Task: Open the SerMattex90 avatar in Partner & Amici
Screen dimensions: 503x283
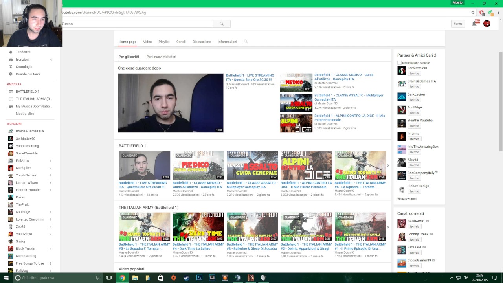Action: [x=402, y=71]
